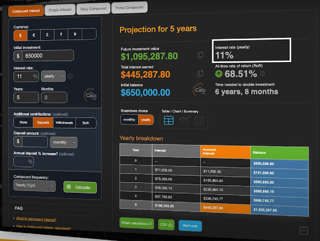The width and height of the screenshot is (320, 241).
Task: Switch breakdown choice to yearly
Action: pyautogui.click(x=146, y=120)
